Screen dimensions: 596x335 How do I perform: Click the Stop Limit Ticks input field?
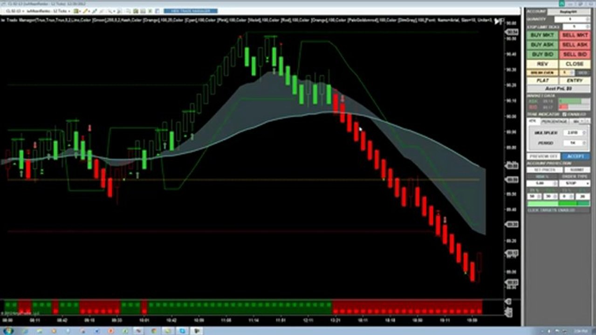(573, 27)
